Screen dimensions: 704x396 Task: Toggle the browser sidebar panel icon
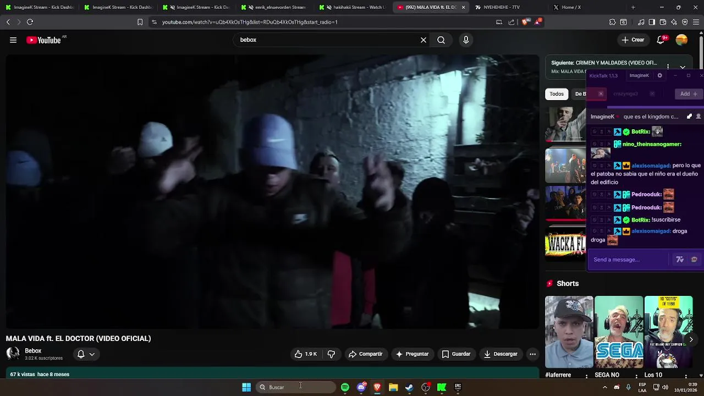click(x=652, y=22)
